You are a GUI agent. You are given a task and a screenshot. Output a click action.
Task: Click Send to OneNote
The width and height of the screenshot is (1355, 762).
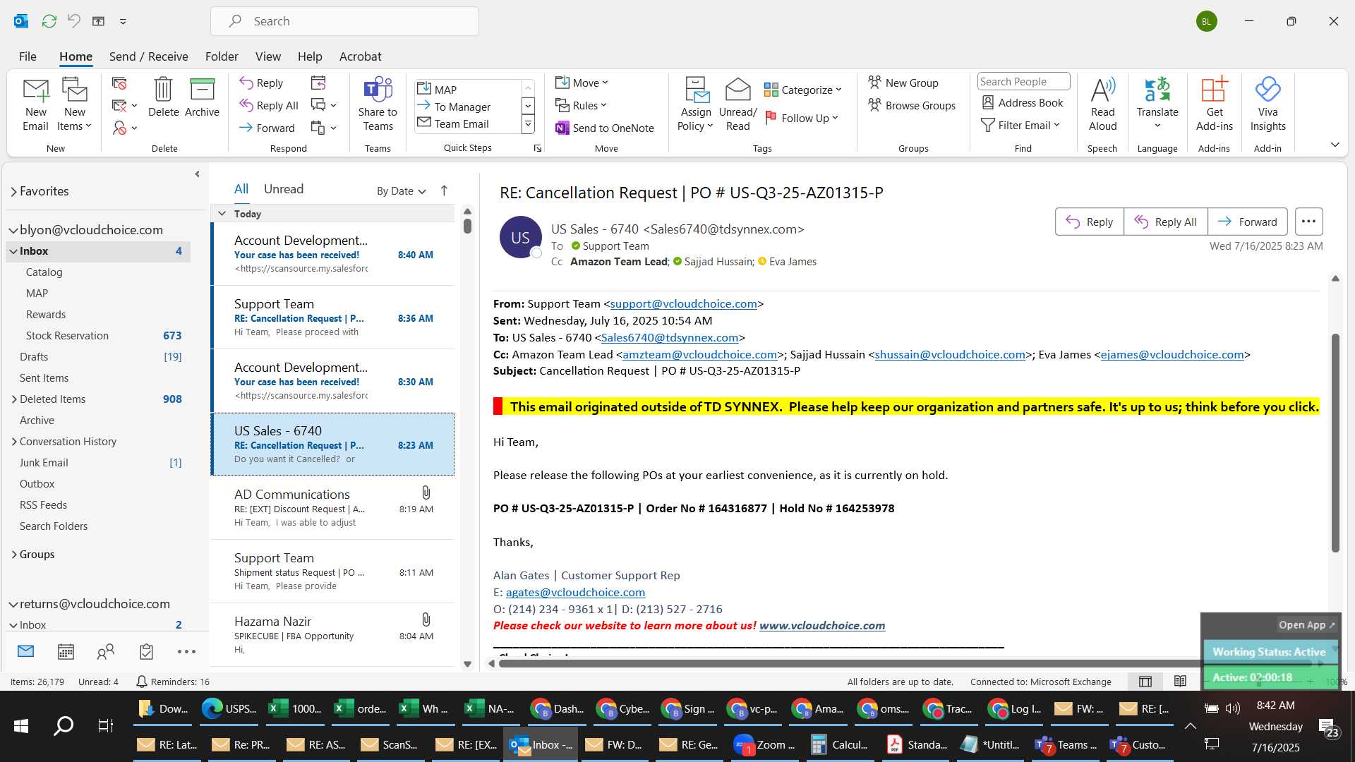click(x=605, y=128)
